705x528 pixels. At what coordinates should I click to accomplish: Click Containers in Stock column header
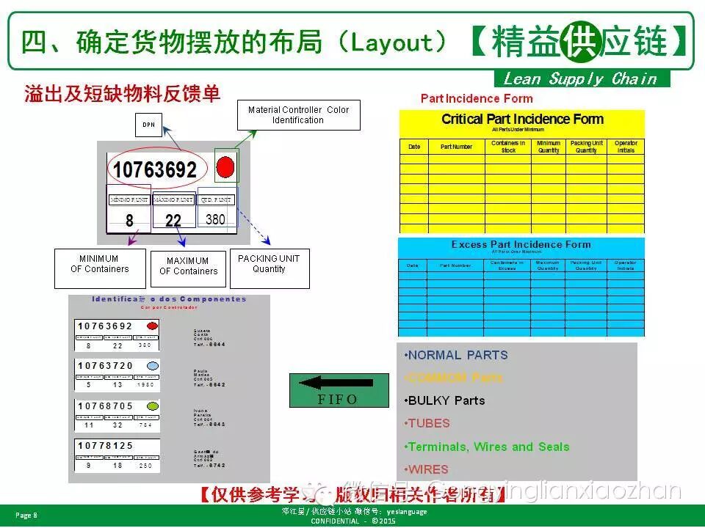(508, 147)
